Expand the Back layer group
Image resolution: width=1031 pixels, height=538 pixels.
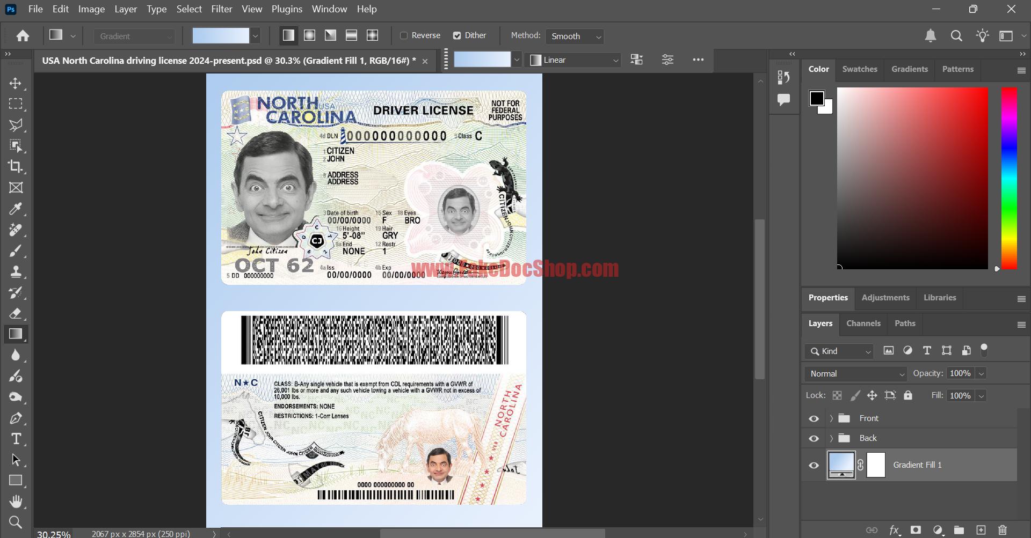pos(831,438)
